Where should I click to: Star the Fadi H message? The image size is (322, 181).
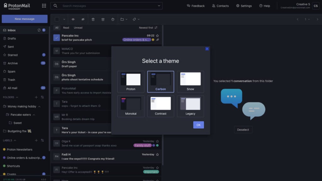tap(157, 155)
